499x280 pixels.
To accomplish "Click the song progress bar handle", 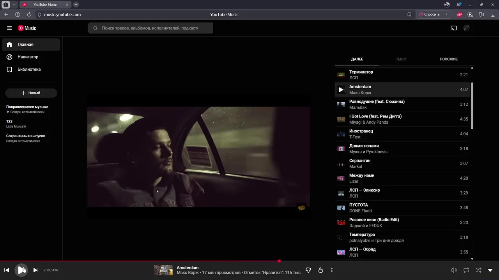I will 279,261.
